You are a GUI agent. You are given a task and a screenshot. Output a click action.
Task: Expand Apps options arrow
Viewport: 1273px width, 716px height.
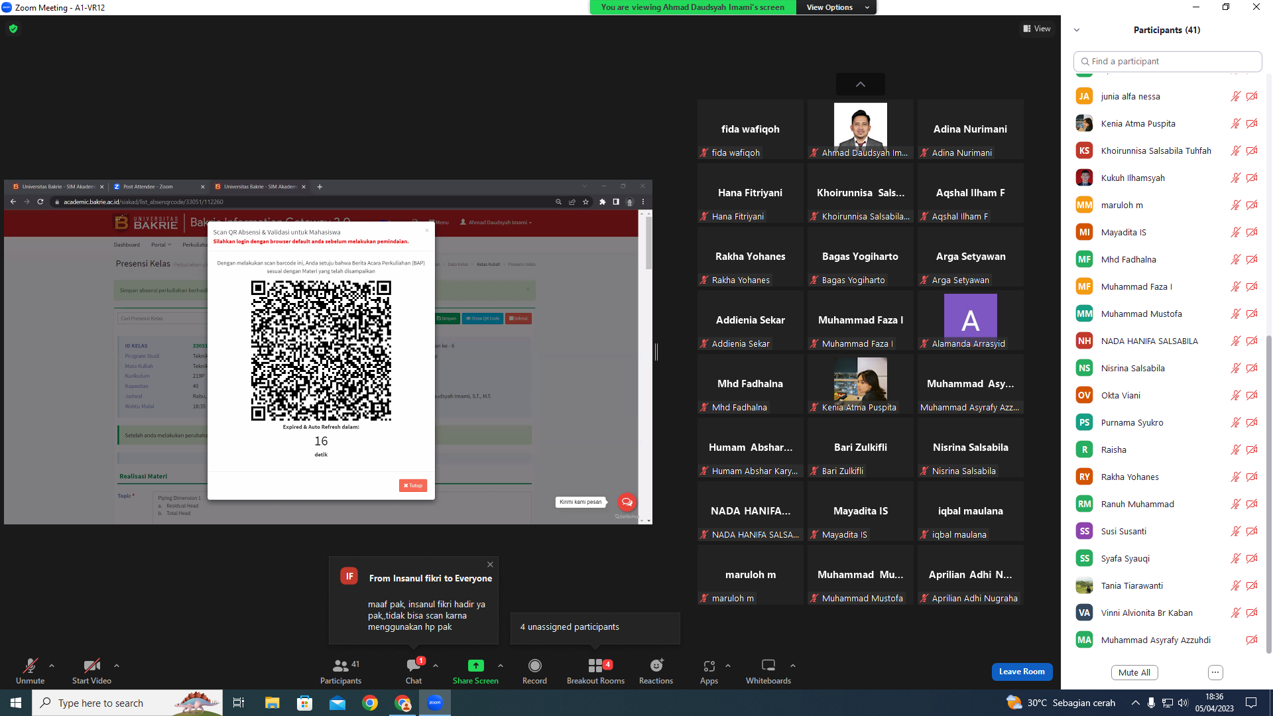click(x=728, y=666)
